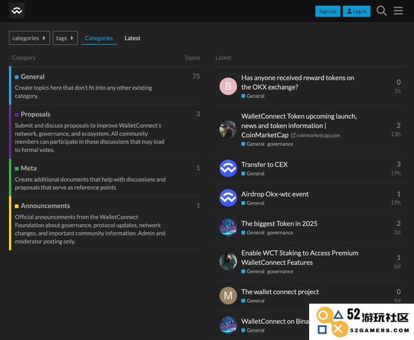Click the Log In button
The image size is (414, 340).
coord(357,12)
